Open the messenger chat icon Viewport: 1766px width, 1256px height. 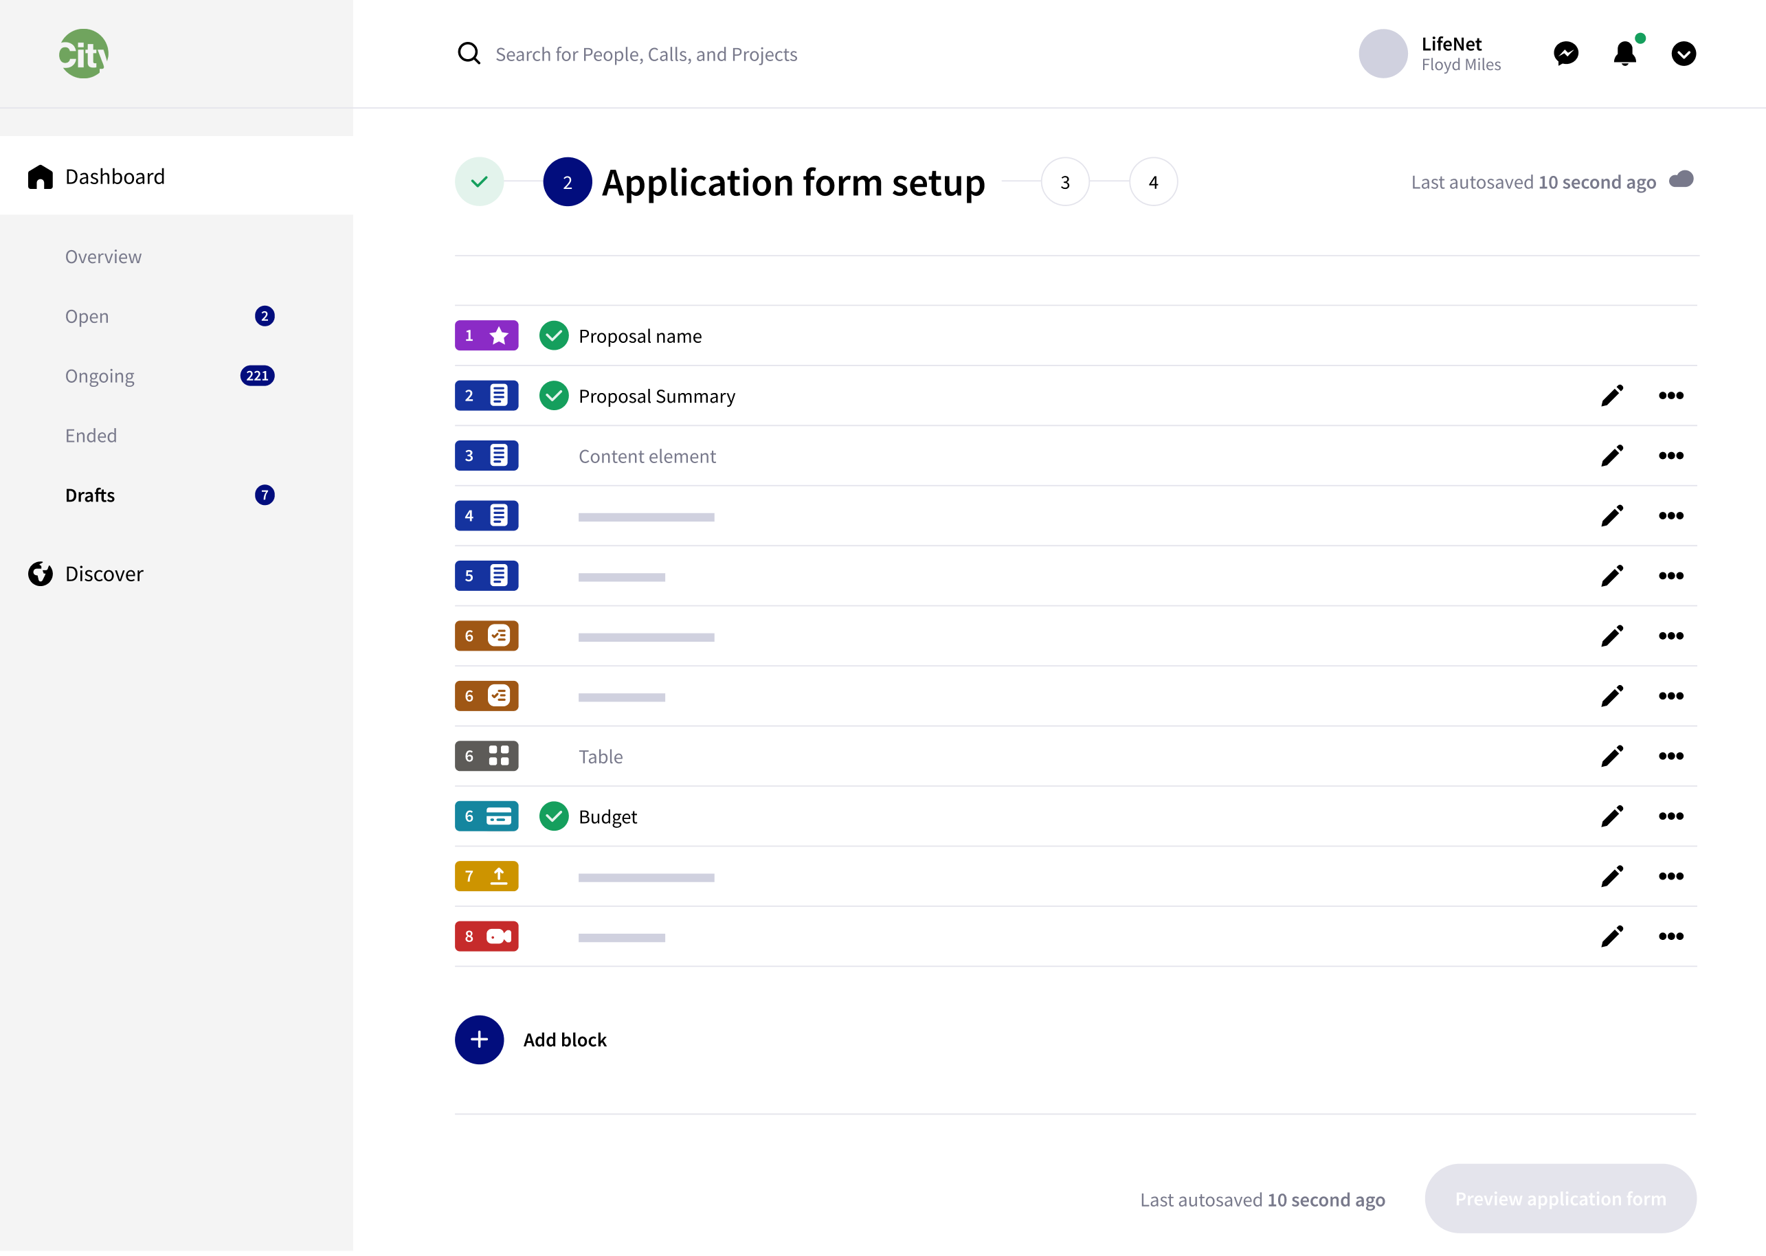(x=1565, y=54)
